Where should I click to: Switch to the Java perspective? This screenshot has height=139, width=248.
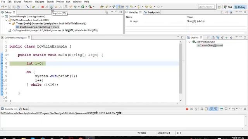coord(228,7)
